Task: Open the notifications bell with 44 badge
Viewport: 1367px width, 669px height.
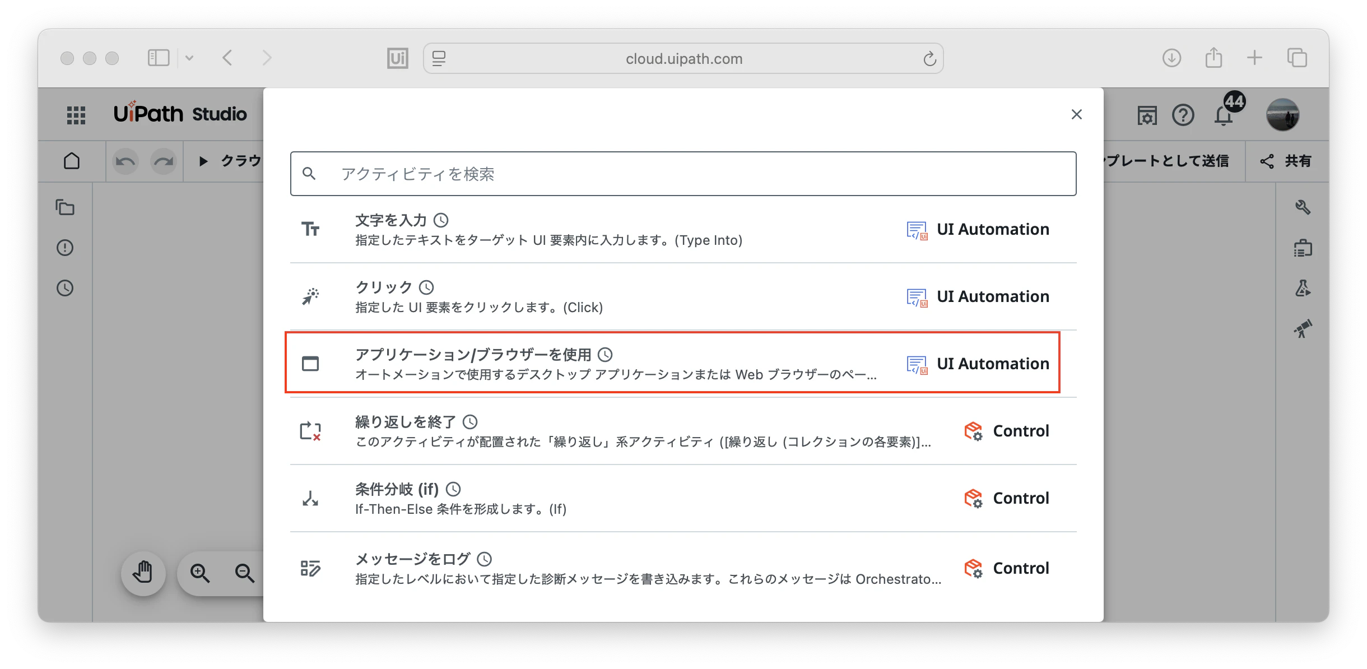Action: point(1224,115)
